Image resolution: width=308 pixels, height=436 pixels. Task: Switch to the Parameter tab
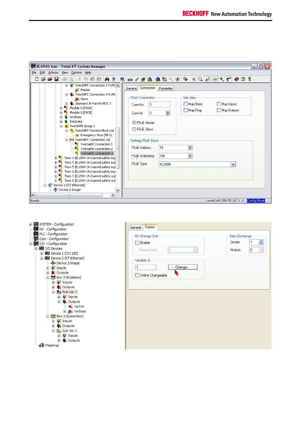tap(166, 88)
